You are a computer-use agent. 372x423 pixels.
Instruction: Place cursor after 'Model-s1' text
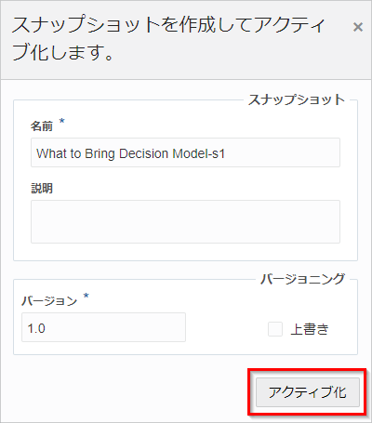226,153
